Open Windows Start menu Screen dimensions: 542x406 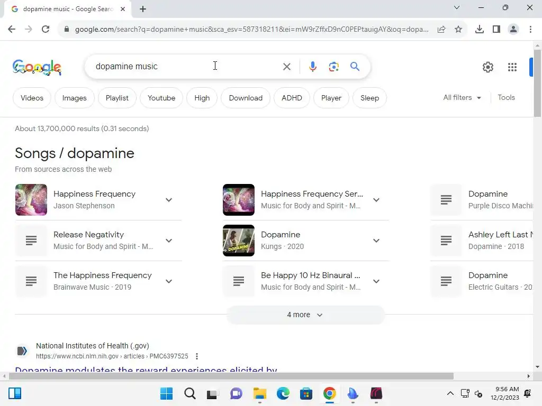point(166,393)
